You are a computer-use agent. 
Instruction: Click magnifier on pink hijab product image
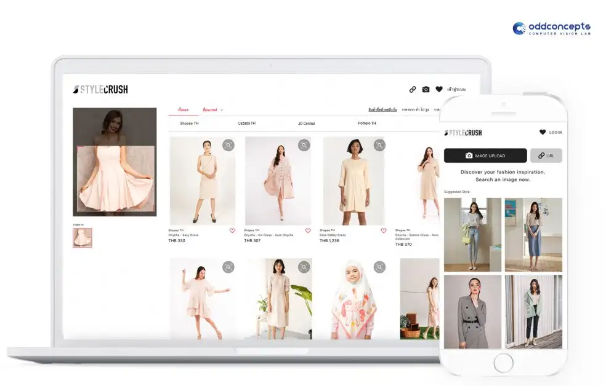tap(379, 267)
